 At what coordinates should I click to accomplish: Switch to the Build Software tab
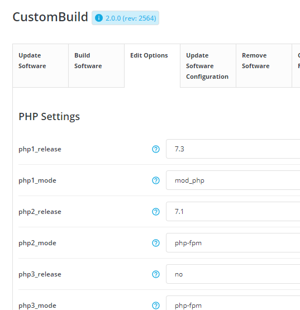click(96, 66)
